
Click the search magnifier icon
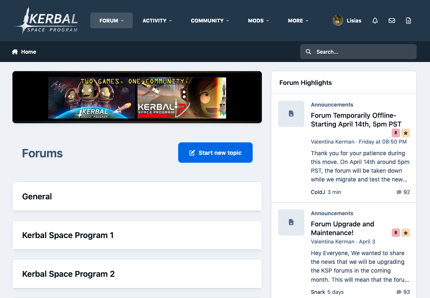point(308,52)
